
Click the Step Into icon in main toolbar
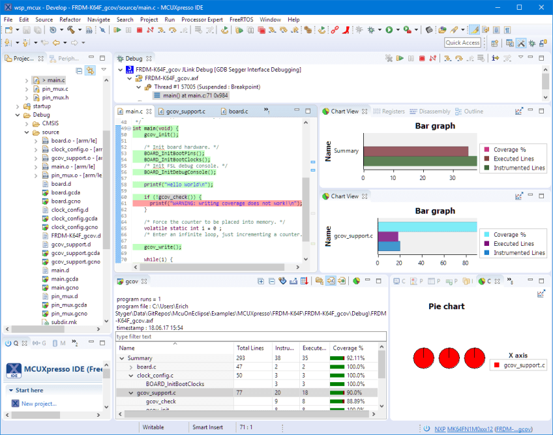[161, 30]
